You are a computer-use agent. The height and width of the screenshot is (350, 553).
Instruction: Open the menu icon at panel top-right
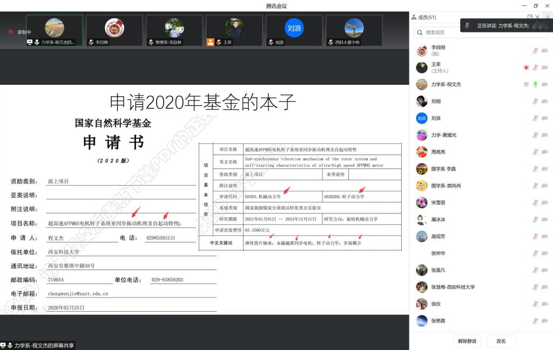(x=547, y=17)
